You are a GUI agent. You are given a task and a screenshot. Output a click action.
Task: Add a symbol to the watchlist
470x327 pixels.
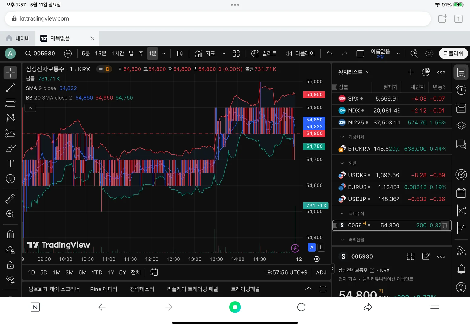point(411,72)
